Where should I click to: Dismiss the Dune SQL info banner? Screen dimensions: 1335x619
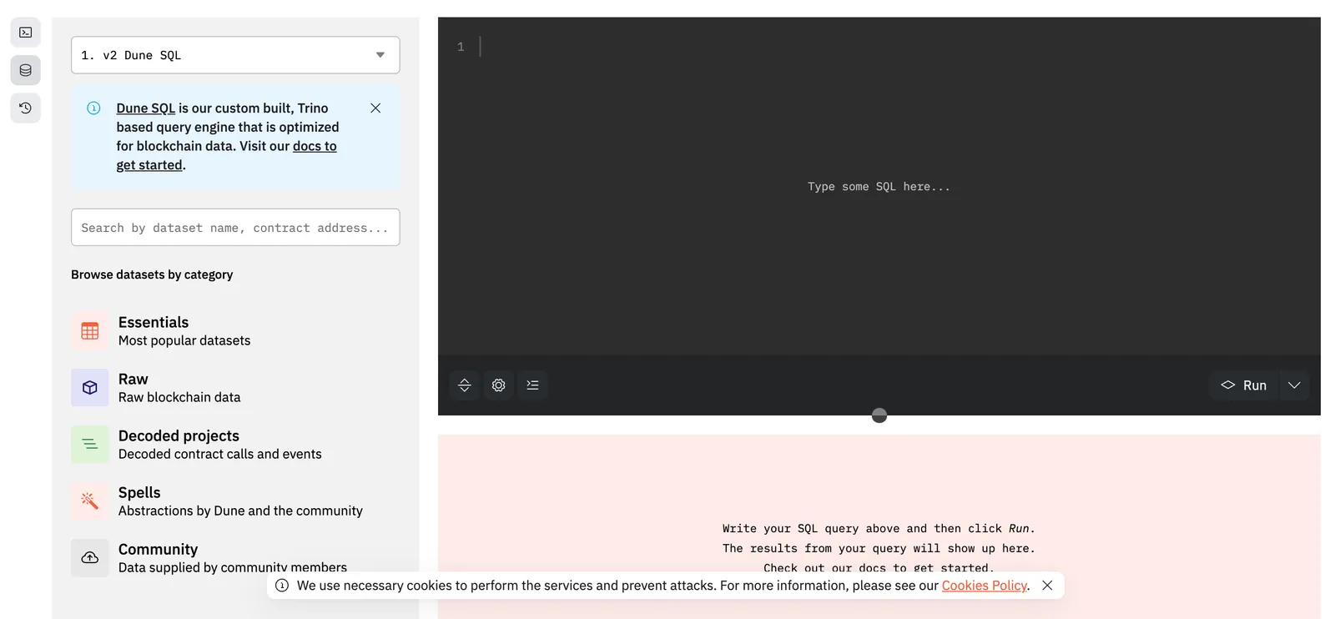(x=375, y=108)
